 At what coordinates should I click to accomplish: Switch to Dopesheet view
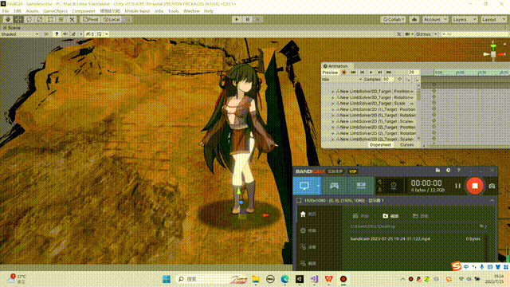click(380, 145)
